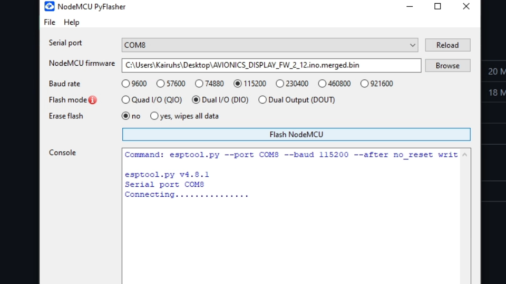Minimize the PyFlasher window
This screenshot has width=506, height=284.
pos(410,6)
